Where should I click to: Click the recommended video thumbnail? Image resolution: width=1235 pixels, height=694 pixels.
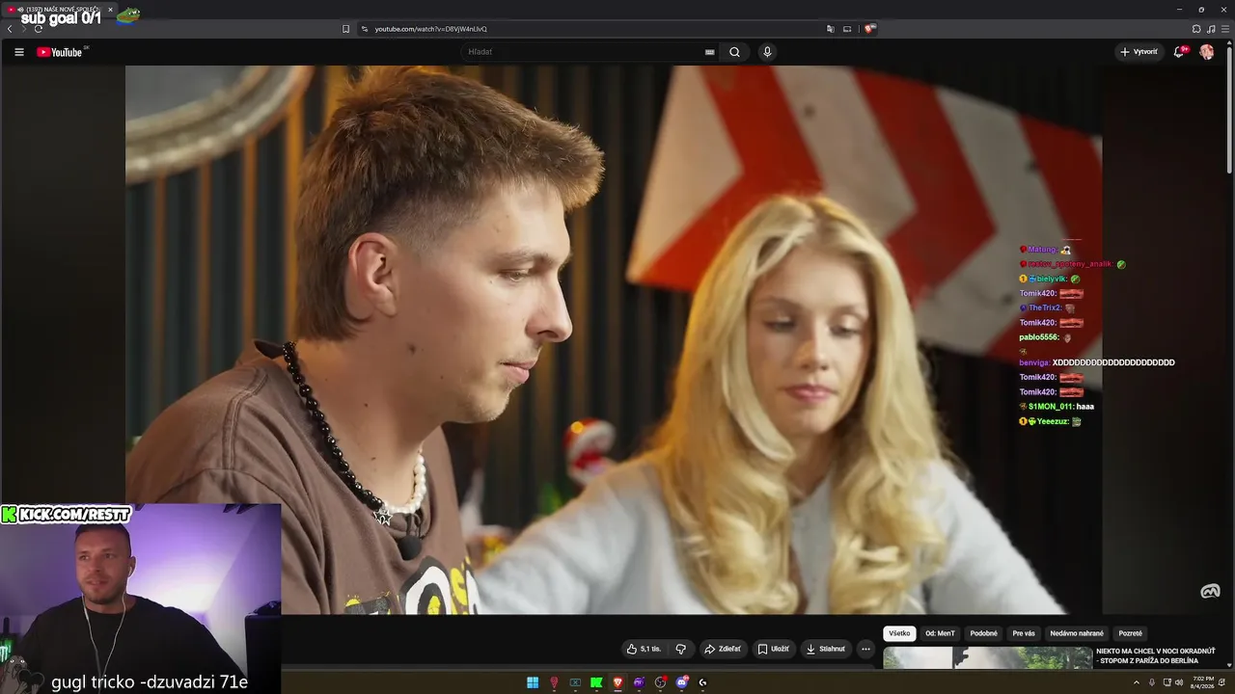pyautogui.click(x=987, y=657)
